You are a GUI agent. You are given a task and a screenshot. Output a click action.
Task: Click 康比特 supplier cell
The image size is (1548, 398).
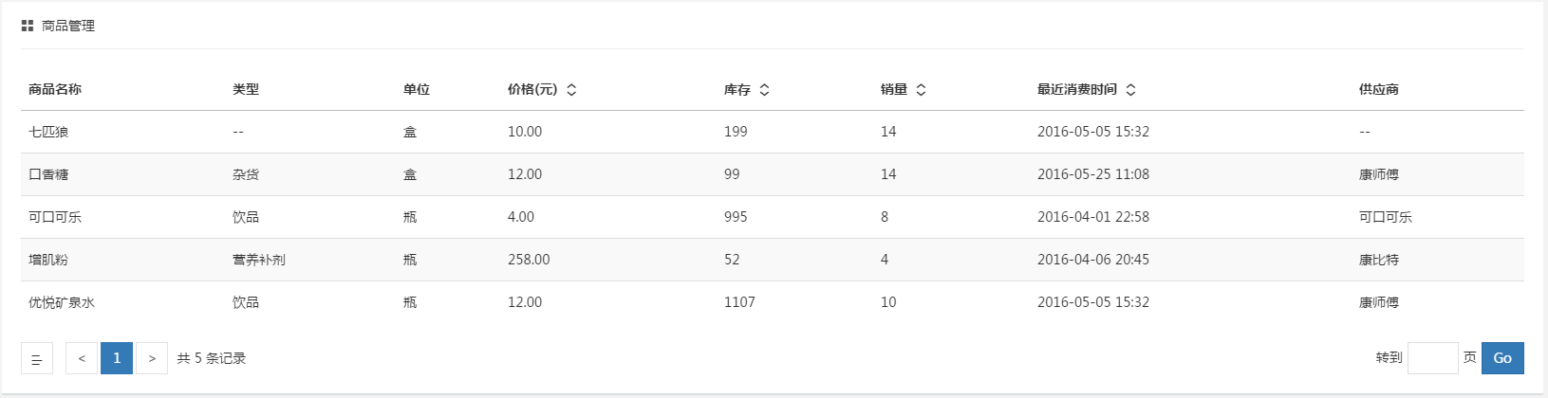[1379, 260]
